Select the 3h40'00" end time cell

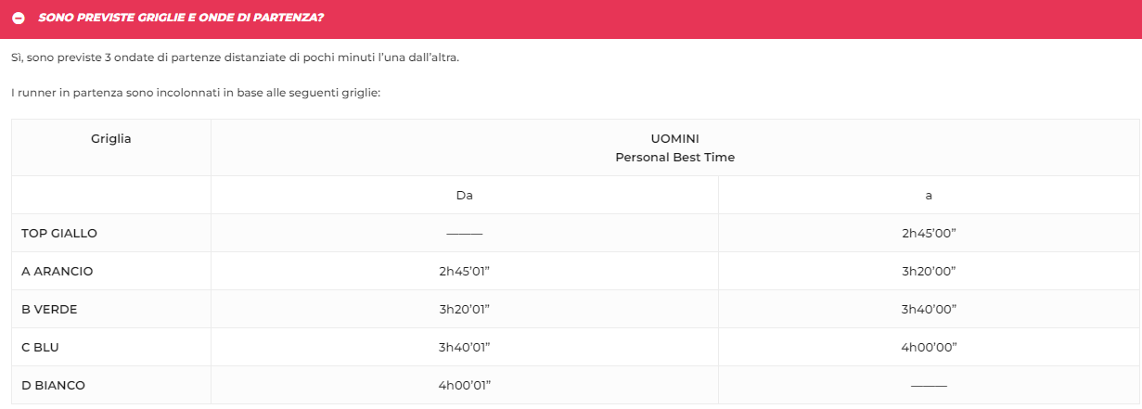(929, 309)
